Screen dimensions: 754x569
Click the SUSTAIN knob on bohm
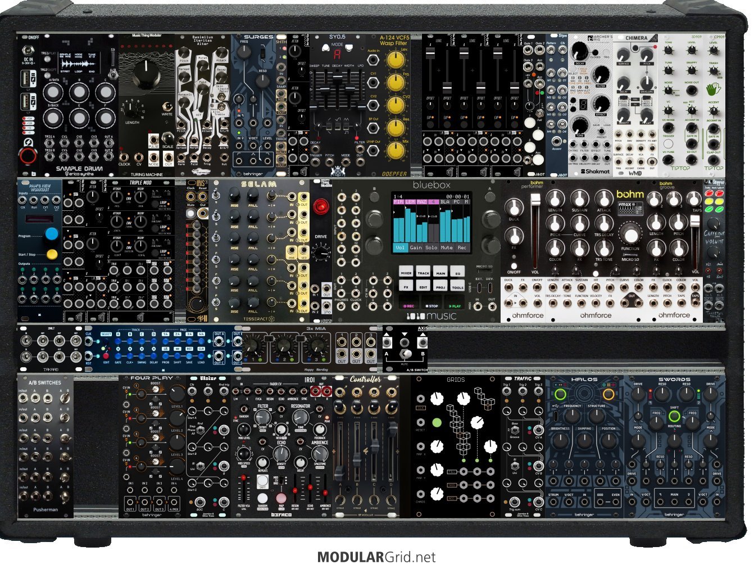[579, 198]
